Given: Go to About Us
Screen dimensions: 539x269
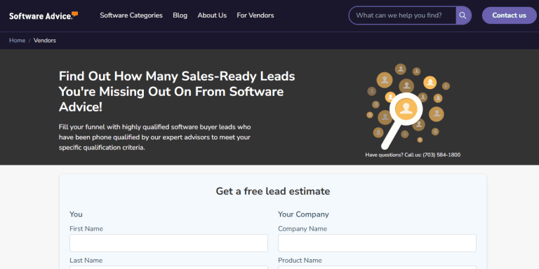Looking at the screenshot, I should click(212, 15).
